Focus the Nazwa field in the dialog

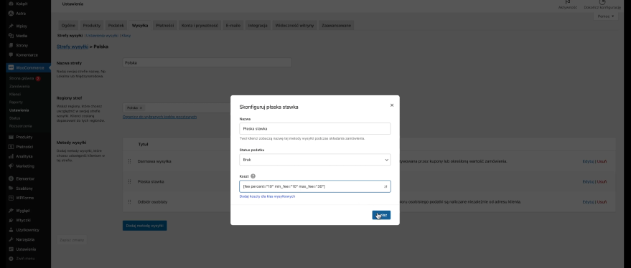[314, 128]
